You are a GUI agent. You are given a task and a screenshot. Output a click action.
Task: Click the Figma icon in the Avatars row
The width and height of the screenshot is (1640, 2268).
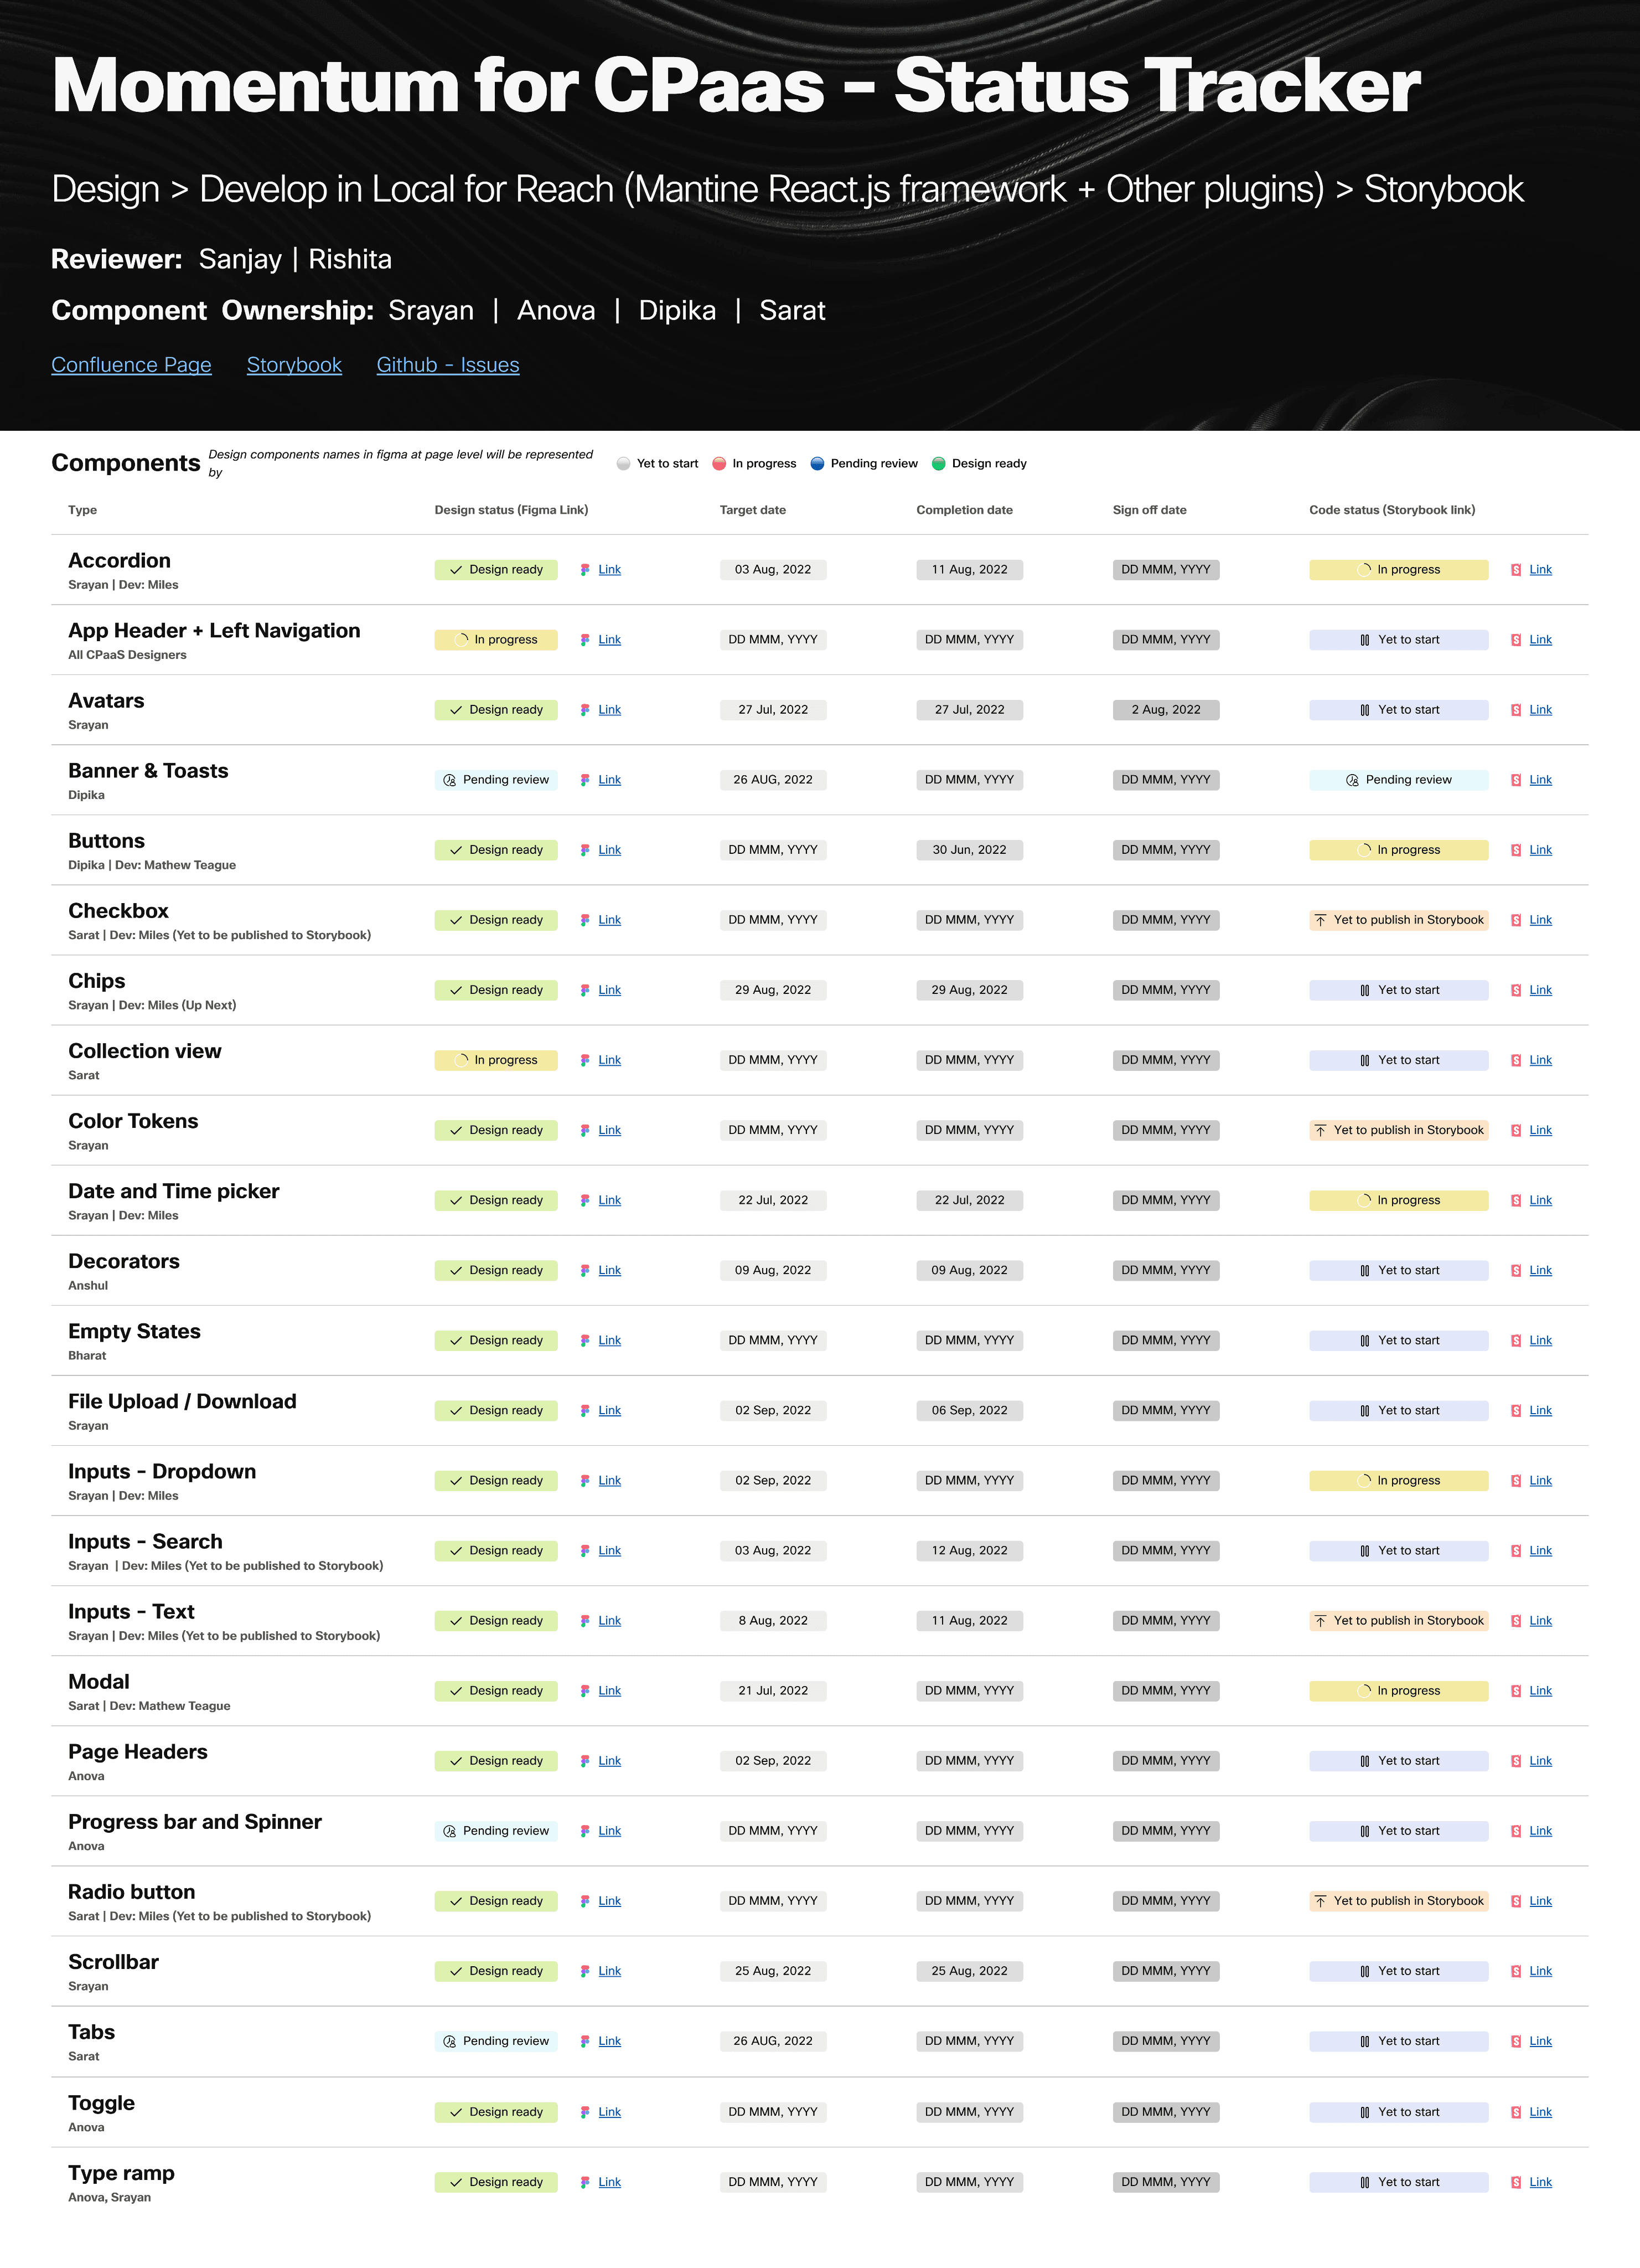[x=584, y=710]
